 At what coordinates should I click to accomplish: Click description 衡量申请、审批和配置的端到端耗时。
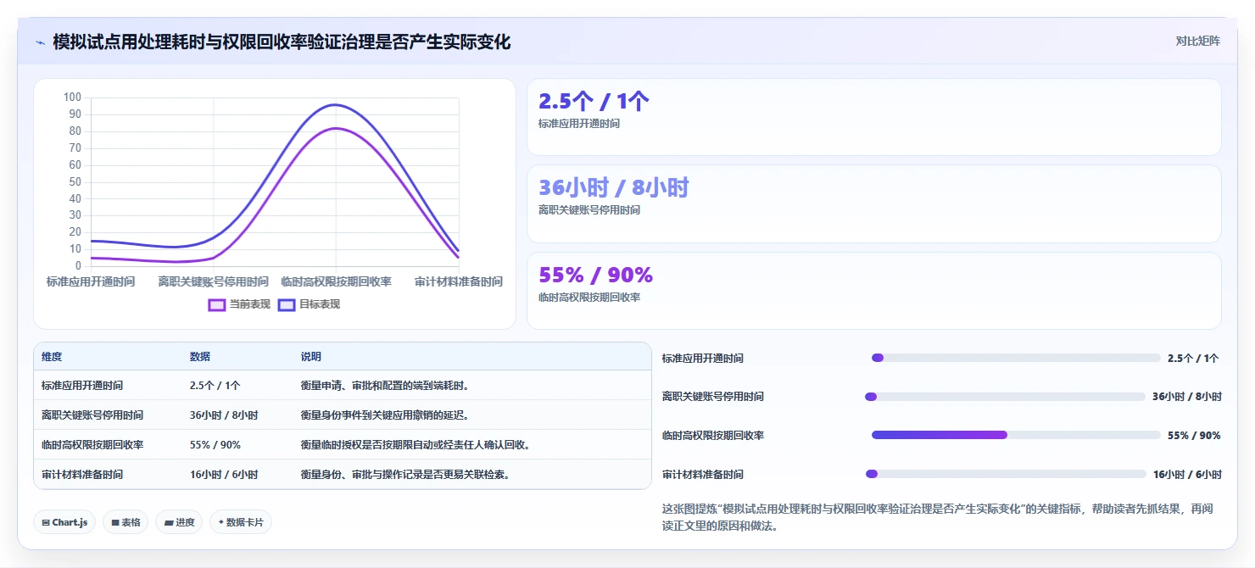click(x=386, y=386)
